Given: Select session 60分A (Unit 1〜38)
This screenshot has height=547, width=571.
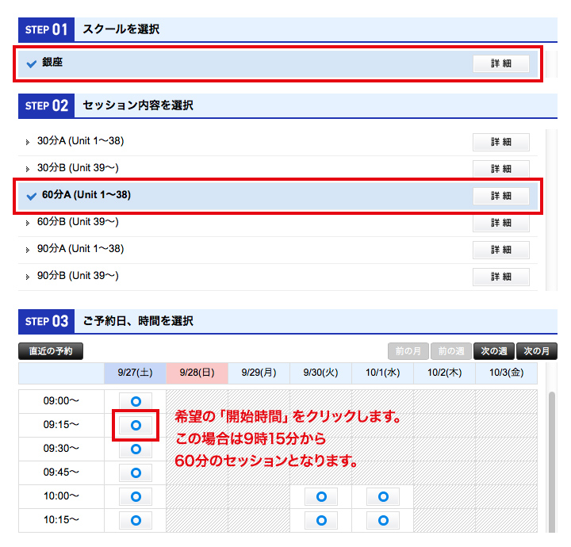Looking at the screenshot, I should pyautogui.click(x=86, y=195).
